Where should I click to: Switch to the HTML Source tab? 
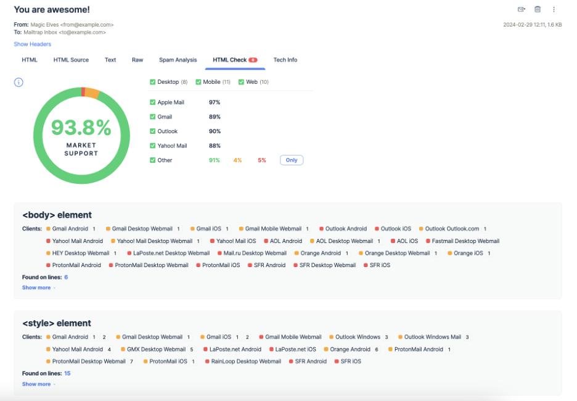pos(71,60)
